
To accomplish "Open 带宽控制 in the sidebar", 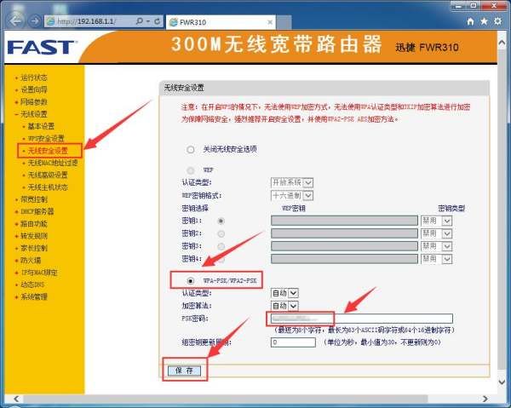I will click(x=34, y=199).
